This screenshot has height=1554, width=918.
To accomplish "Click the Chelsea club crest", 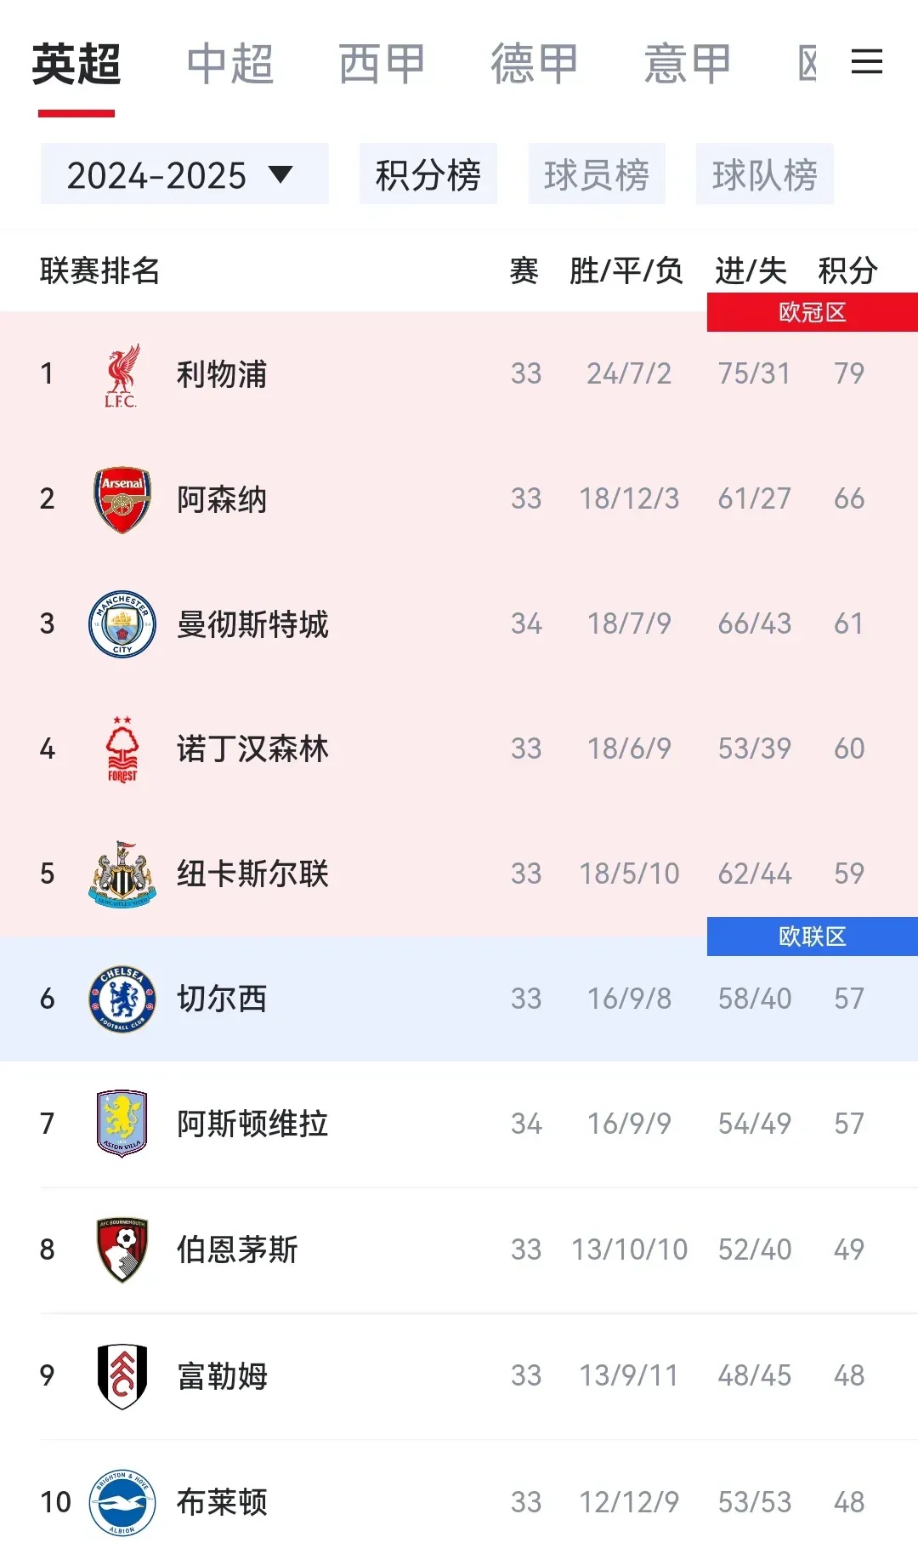I will click(122, 999).
